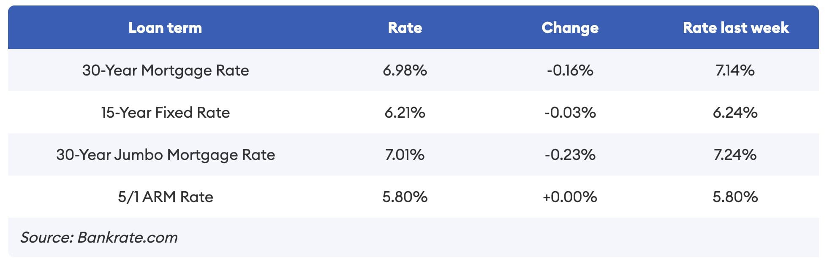Select the 5/1 ARM Rate label
The image size is (827, 265).
tap(165, 197)
